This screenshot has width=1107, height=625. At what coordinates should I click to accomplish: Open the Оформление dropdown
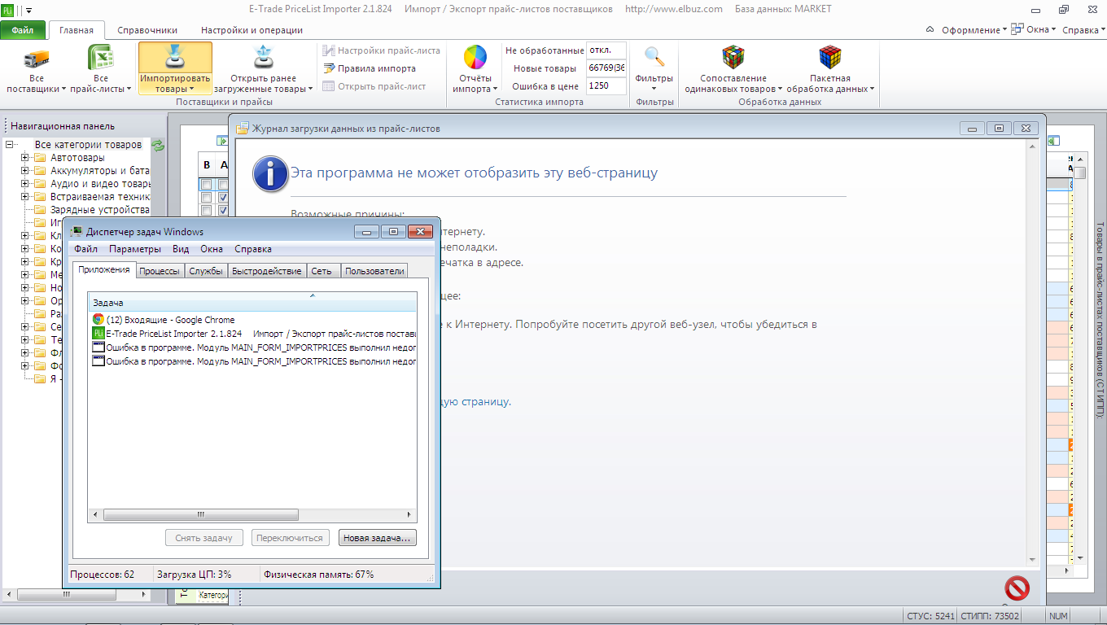(x=974, y=30)
